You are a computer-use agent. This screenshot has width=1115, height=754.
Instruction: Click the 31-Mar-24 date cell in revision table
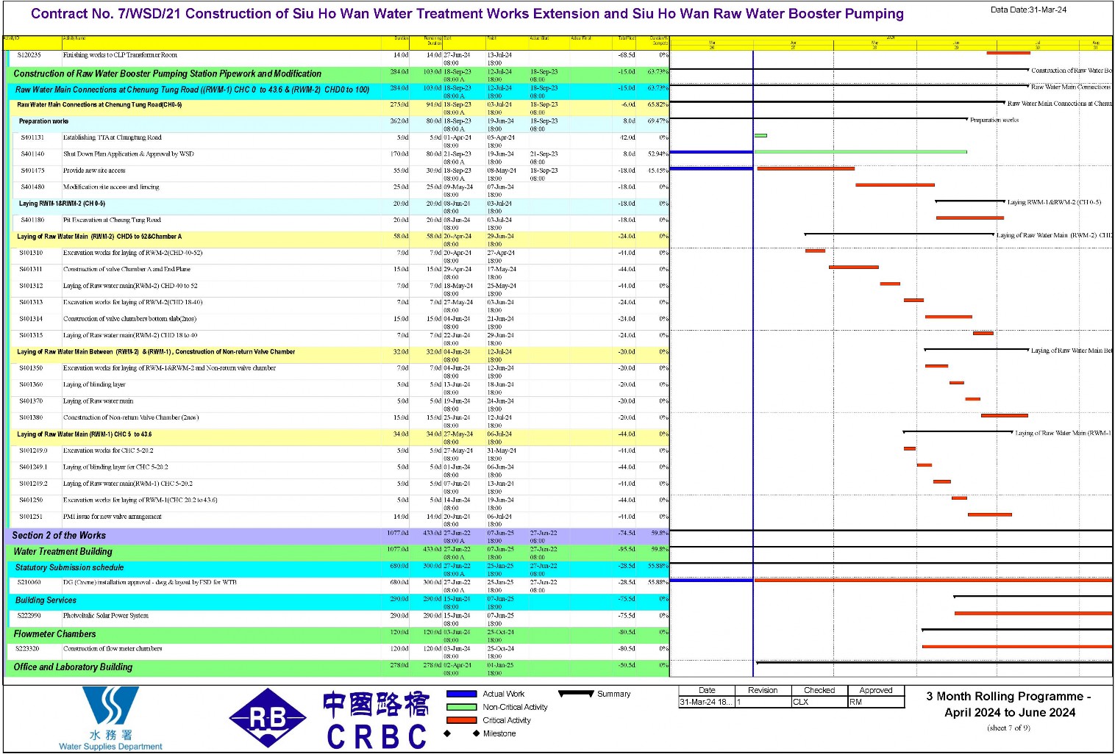[x=707, y=702]
